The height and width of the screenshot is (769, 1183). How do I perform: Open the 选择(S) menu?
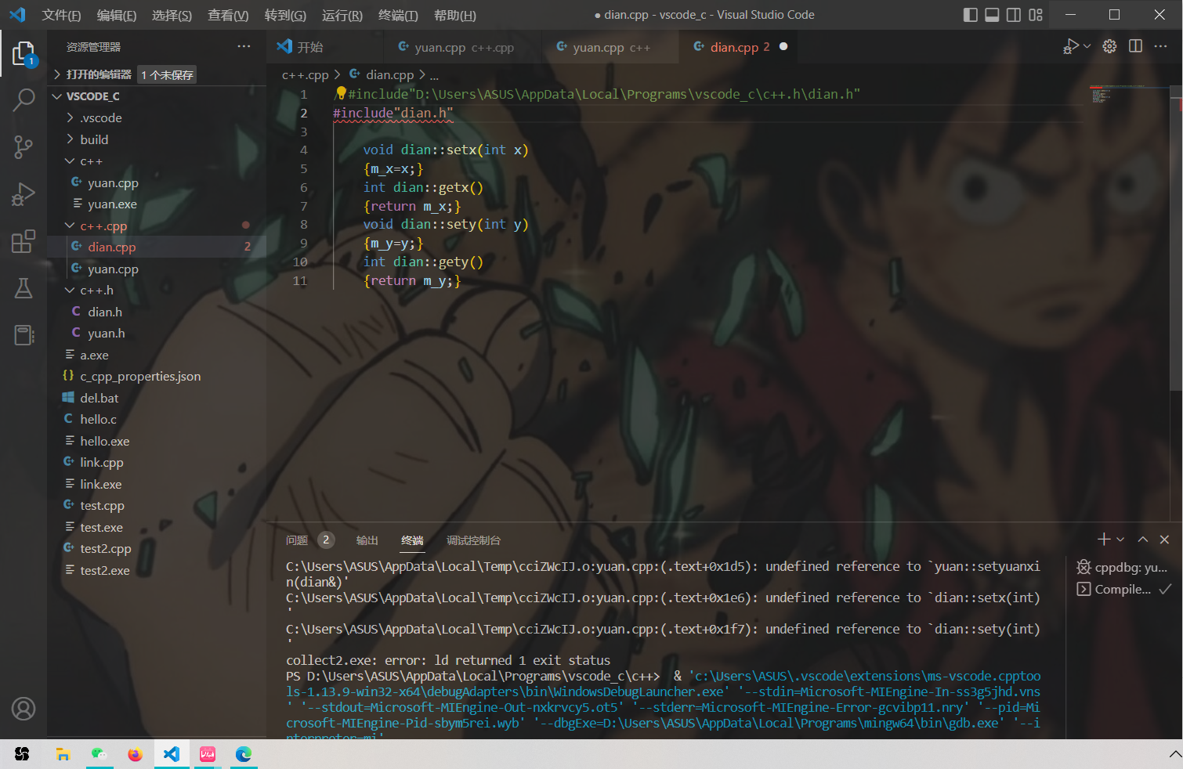tap(172, 15)
